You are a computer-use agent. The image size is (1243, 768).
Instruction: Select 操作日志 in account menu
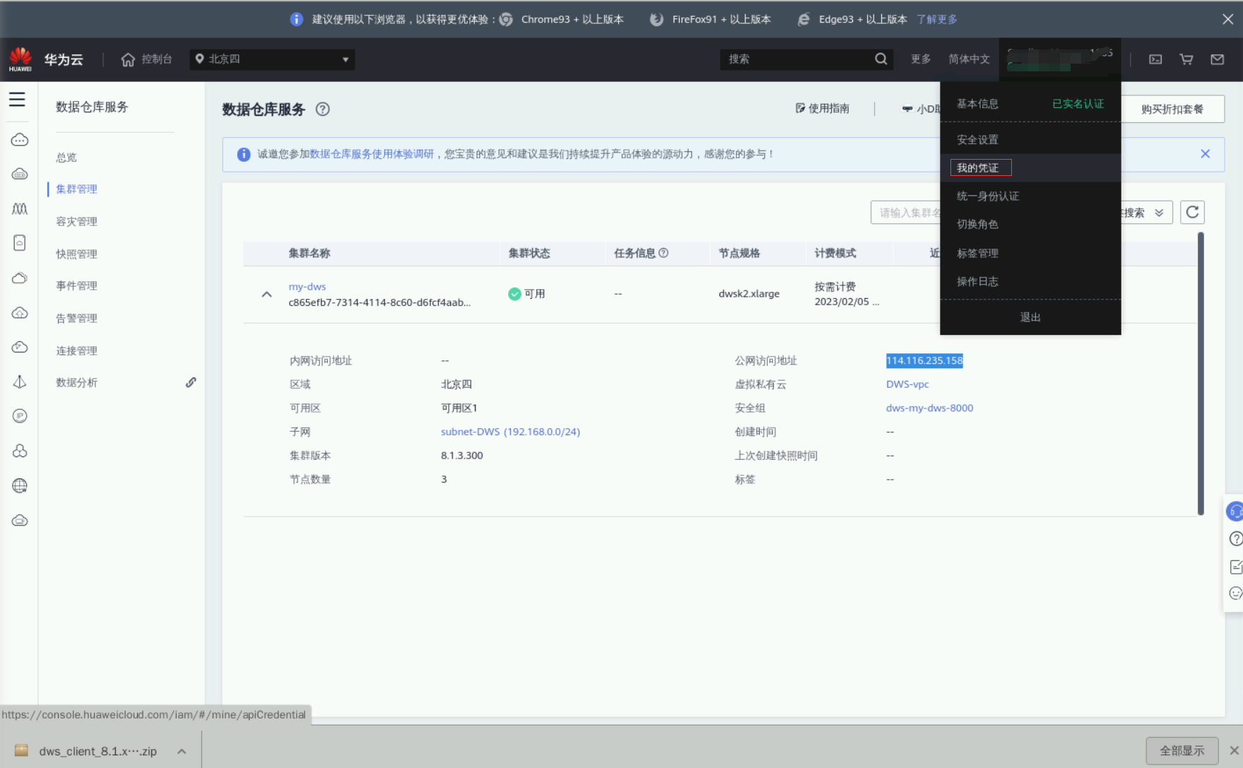[977, 281]
